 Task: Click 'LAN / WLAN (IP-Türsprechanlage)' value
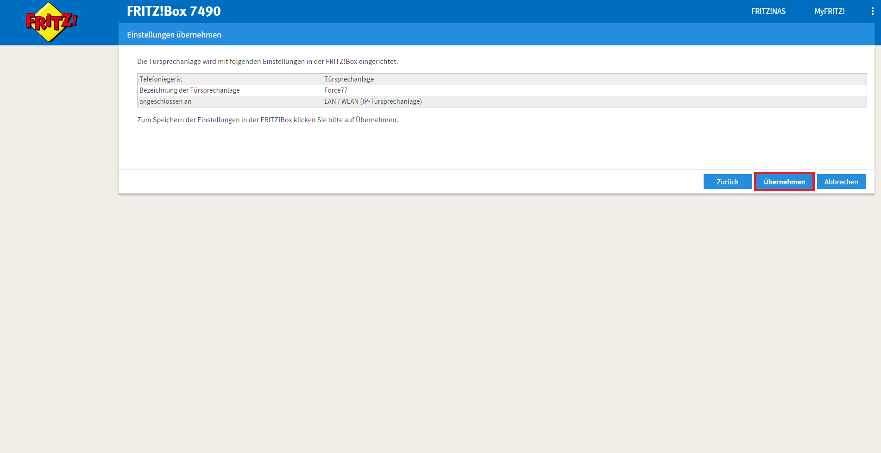coord(373,101)
